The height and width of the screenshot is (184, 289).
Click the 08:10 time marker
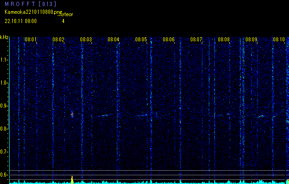coord(279,40)
